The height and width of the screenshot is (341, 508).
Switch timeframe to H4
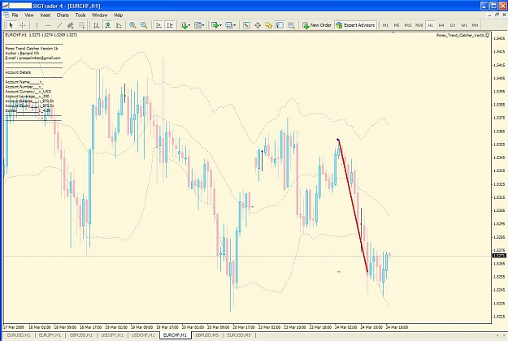[x=441, y=25]
